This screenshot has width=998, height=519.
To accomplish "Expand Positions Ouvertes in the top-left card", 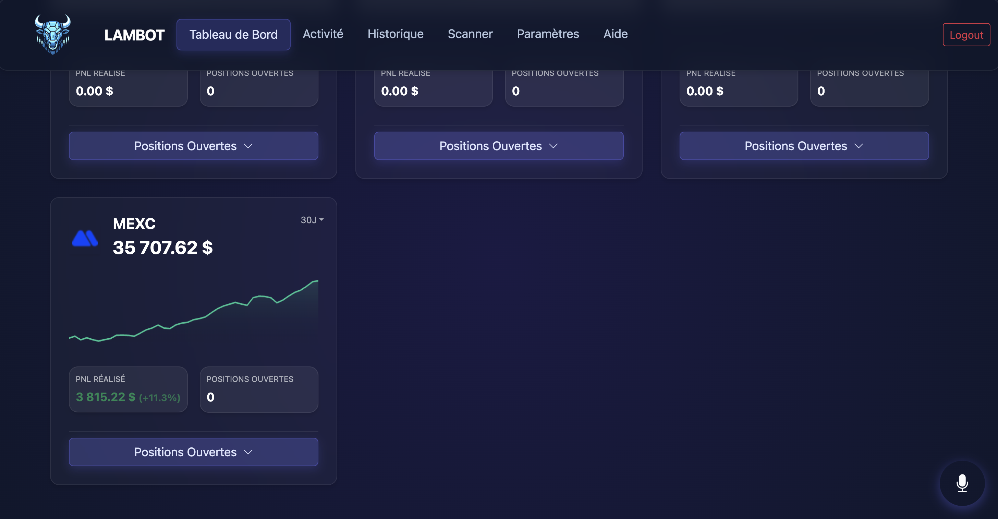I will click(193, 146).
